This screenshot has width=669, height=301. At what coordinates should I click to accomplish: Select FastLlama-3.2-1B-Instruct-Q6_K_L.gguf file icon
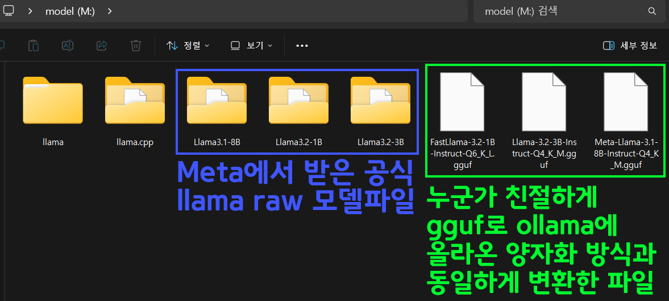tap(463, 102)
